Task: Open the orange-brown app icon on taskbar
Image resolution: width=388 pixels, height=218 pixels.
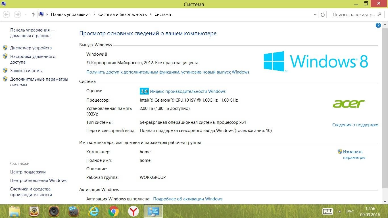Action: click(34, 211)
